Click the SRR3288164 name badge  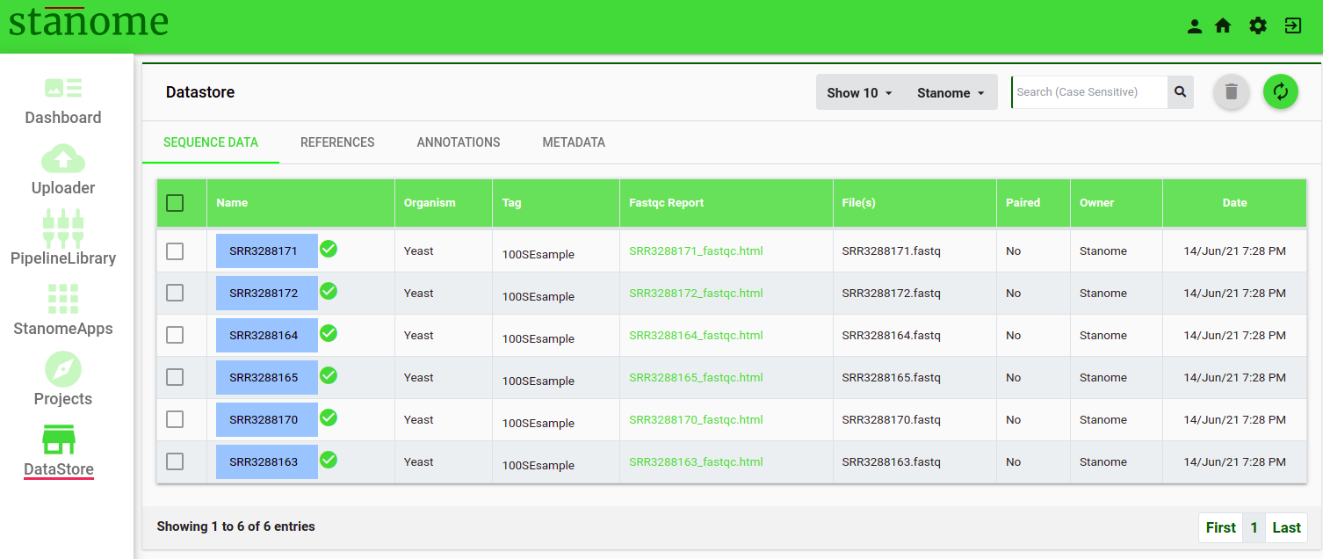[x=266, y=336]
